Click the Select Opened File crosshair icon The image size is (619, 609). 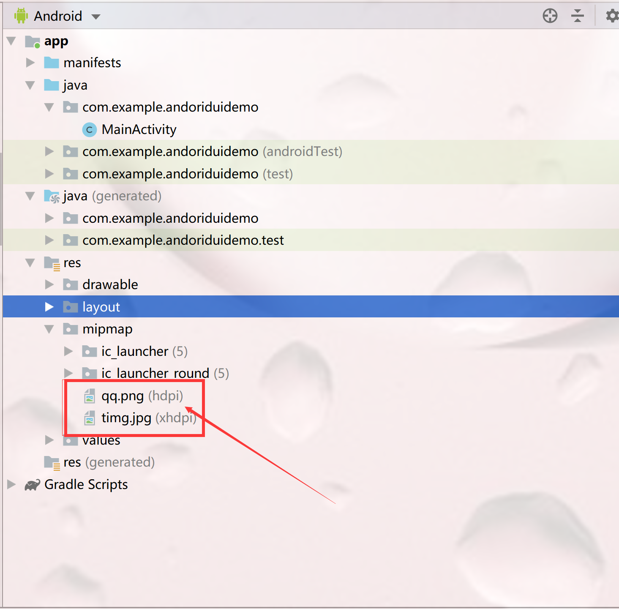[550, 16]
